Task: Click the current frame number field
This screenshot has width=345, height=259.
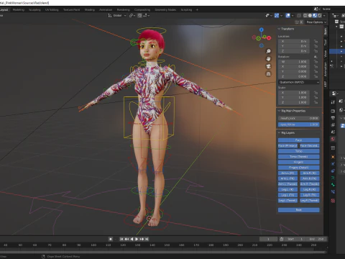Action: [x=268, y=239]
